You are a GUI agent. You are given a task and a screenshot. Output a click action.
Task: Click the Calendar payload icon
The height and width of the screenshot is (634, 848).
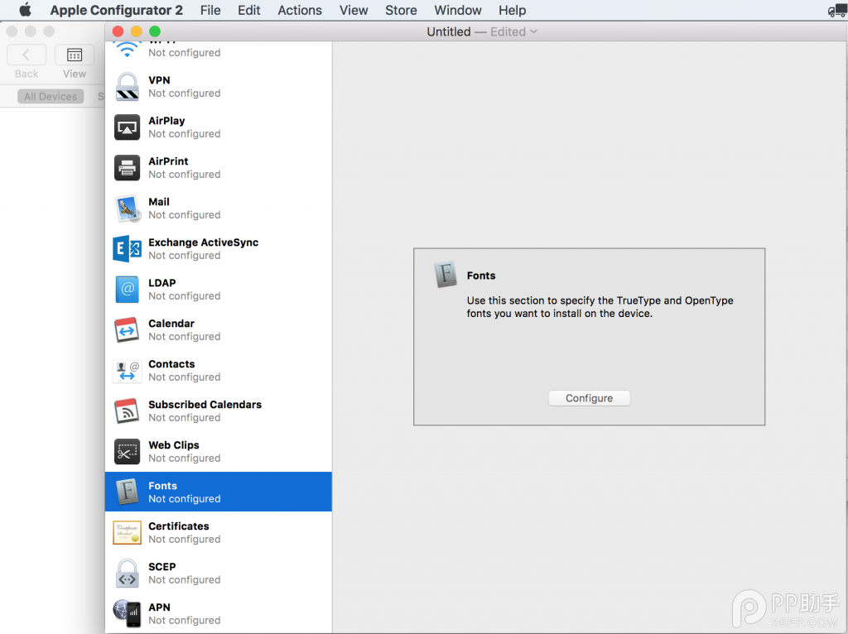click(x=127, y=330)
